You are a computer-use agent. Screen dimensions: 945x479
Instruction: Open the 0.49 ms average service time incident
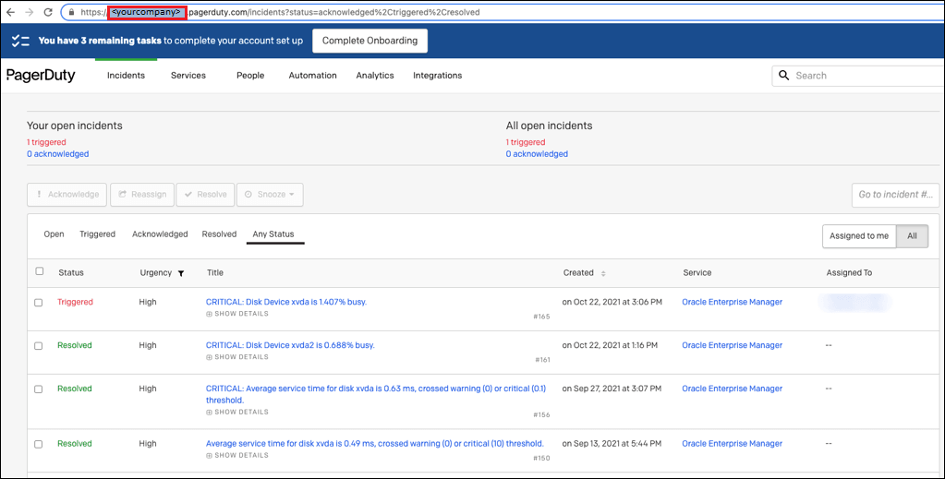click(375, 443)
